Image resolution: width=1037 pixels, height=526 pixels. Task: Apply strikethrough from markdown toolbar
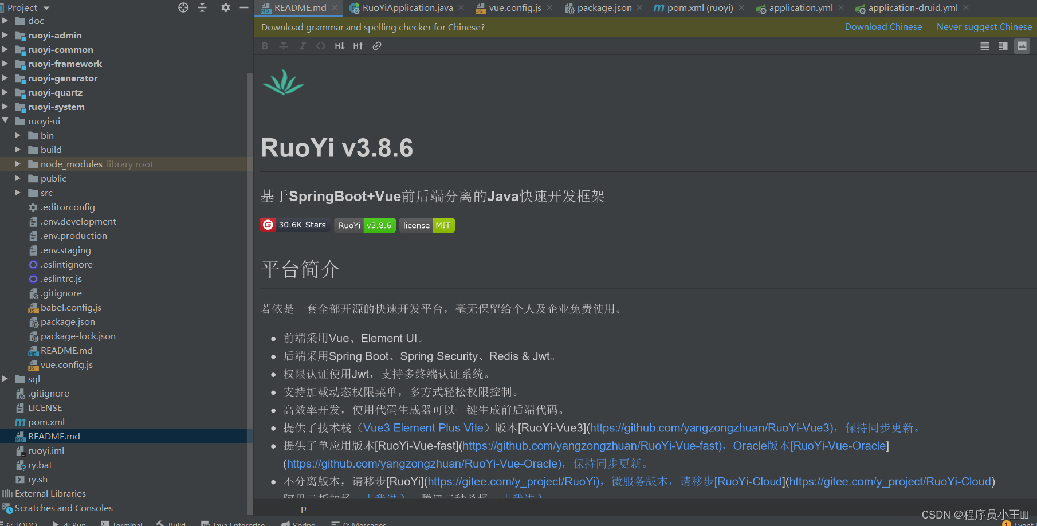point(284,46)
